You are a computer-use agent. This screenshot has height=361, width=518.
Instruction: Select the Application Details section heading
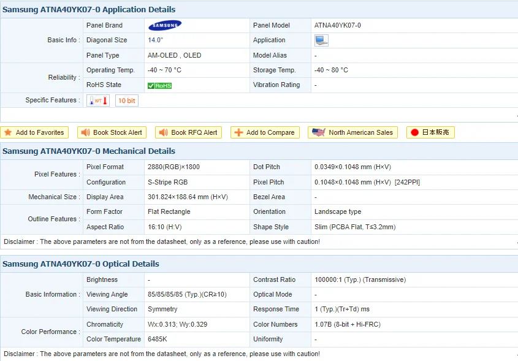click(x=89, y=10)
